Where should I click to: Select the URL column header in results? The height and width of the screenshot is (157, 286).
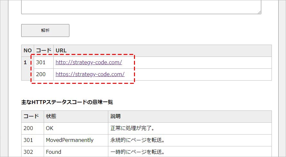tap(61, 51)
